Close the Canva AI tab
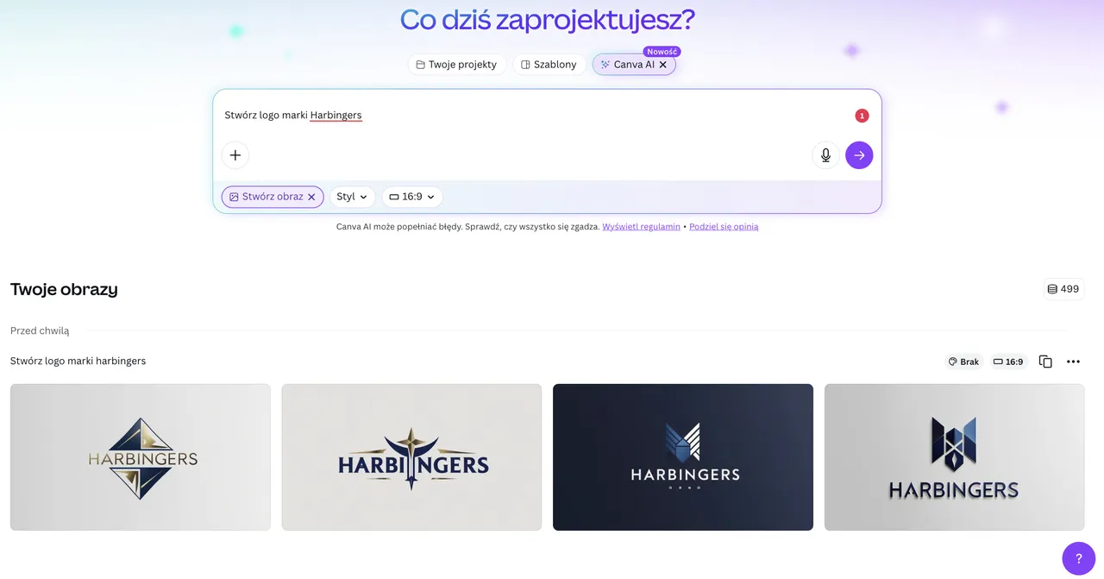Viewport: 1104px width, 579px height. pyautogui.click(x=663, y=65)
